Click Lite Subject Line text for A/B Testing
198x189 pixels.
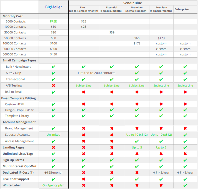point(84,85)
